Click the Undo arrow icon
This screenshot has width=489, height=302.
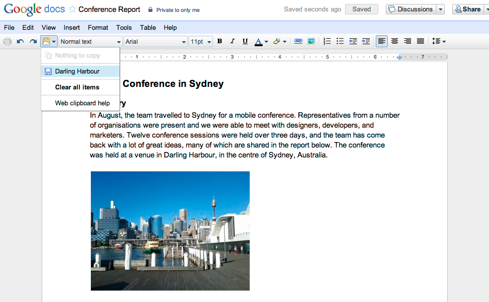(x=20, y=42)
